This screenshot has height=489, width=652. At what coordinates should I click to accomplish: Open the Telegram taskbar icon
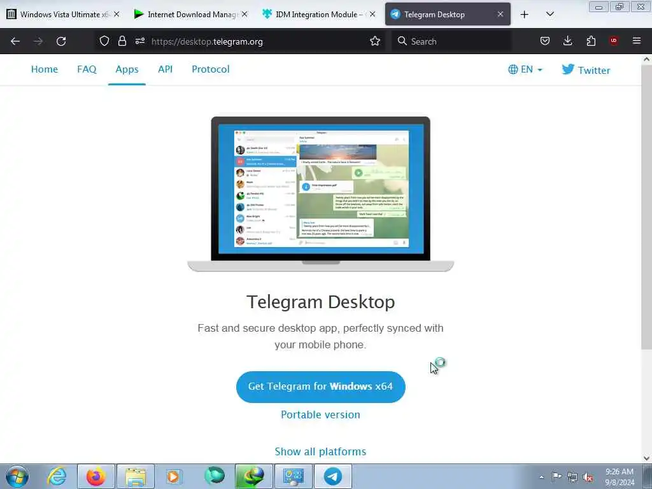[332, 476]
